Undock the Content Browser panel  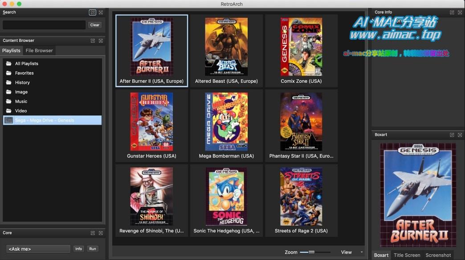click(93, 41)
